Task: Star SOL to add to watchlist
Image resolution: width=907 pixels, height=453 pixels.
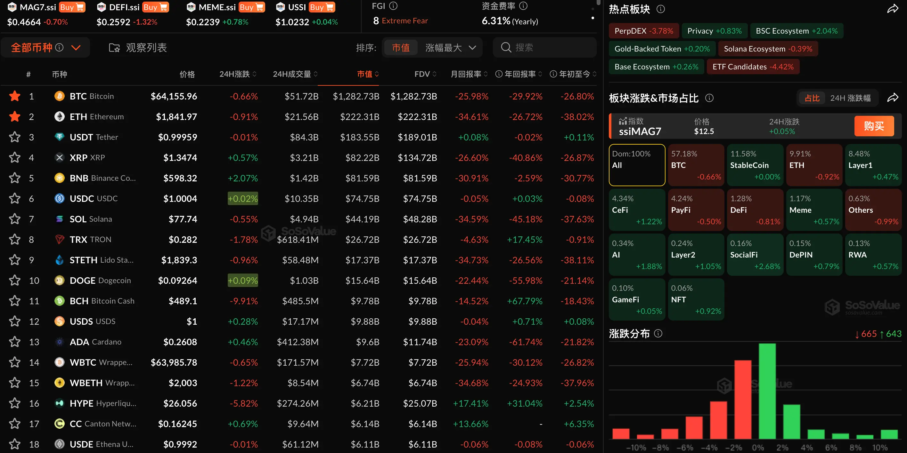Action: point(15,219)
